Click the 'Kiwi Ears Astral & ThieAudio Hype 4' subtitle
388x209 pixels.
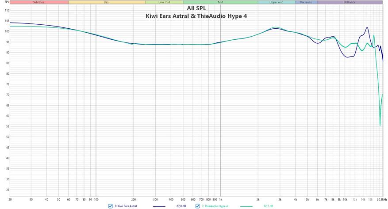coord(196,16)
